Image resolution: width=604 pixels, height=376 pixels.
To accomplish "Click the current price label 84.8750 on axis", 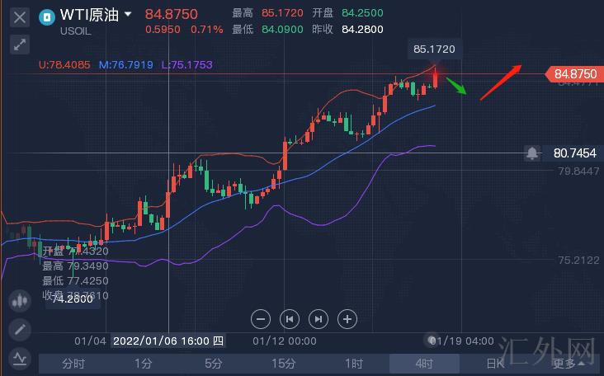I will 575,74.
